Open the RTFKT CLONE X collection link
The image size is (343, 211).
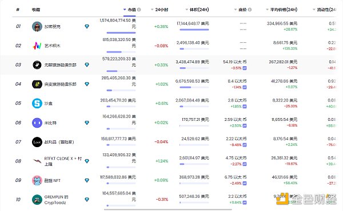(x=63, y=161)
